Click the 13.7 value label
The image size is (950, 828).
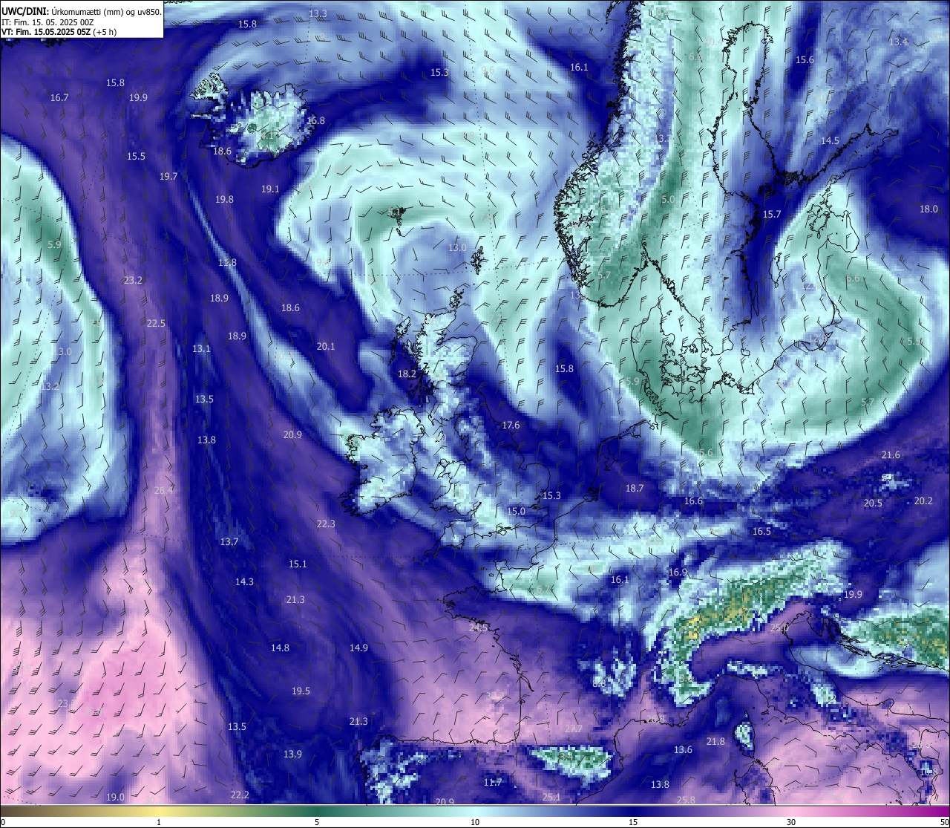pyautogui.click(x=229, y=542)
